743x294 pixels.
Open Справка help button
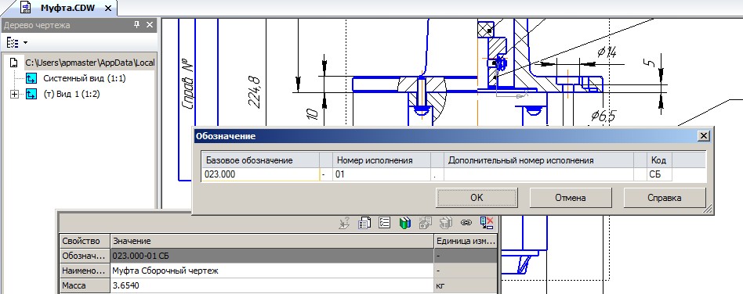point(665,198)
